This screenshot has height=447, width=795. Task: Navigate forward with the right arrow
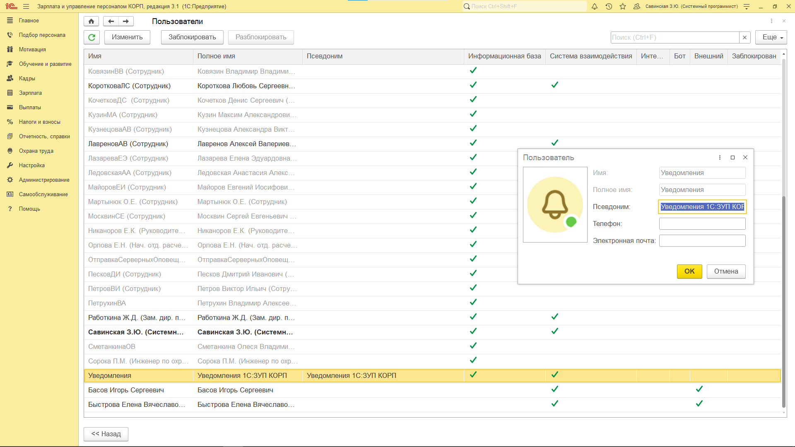click(126, 21)
